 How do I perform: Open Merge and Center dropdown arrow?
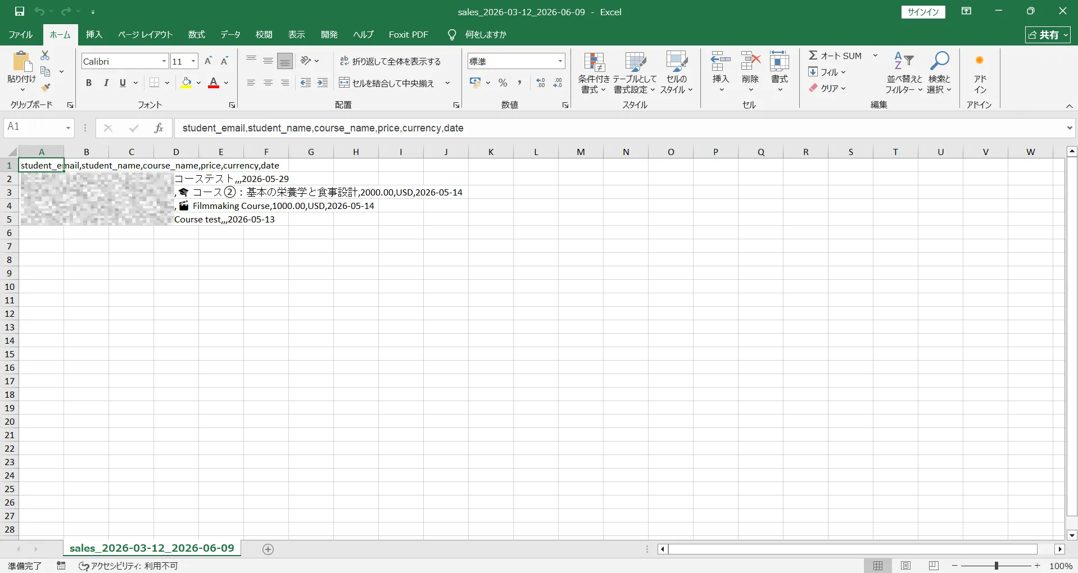coord(447,83)
